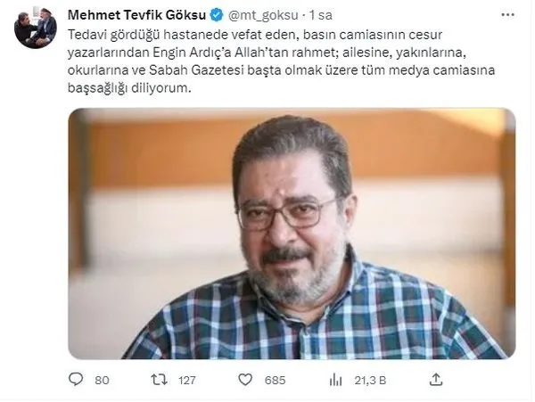Click the reply count 80
The image size is (535, 402).
(102, 380)
